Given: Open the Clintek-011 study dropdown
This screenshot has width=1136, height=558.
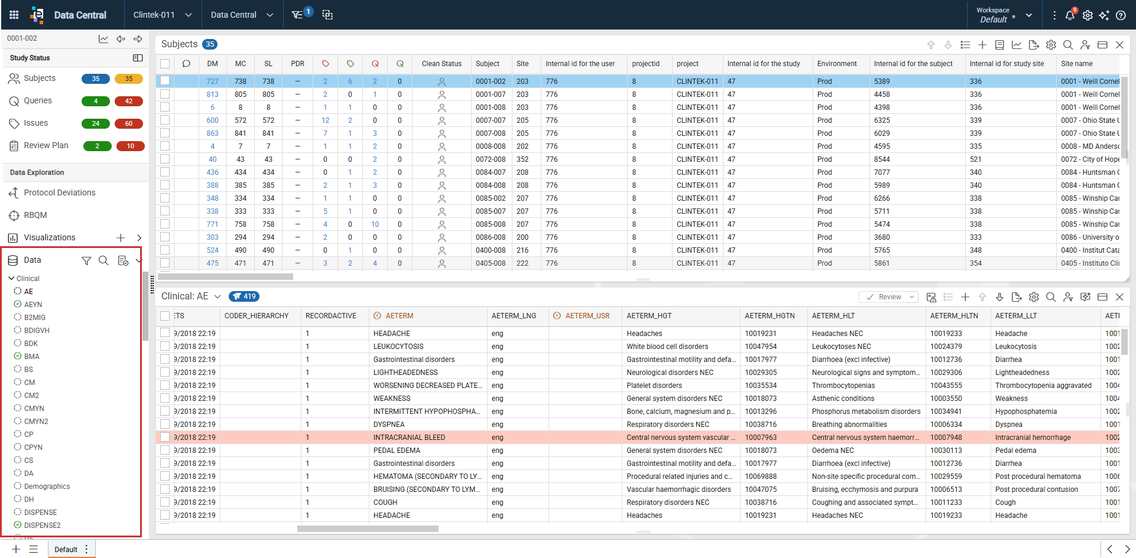Looking at the screenshot, I should [163, 15].
